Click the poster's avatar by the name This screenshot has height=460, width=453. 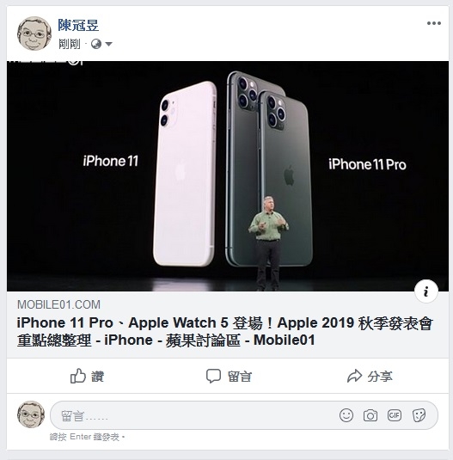coord(34,34)
